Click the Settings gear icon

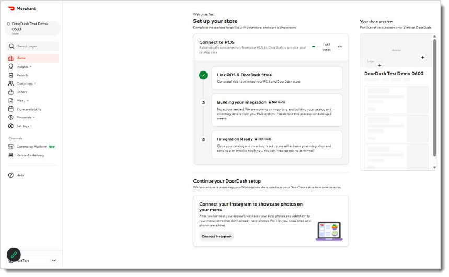[x=11, y=126]
